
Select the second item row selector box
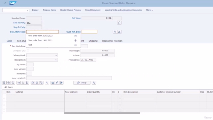click(x=4, y=100)
